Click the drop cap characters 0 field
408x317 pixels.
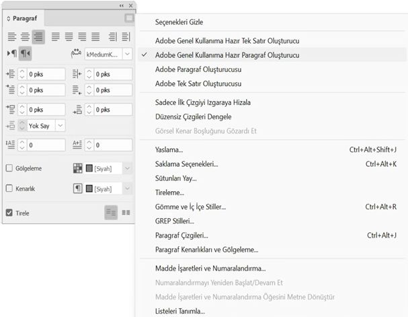pyautogui.click(x=113, y=145)
